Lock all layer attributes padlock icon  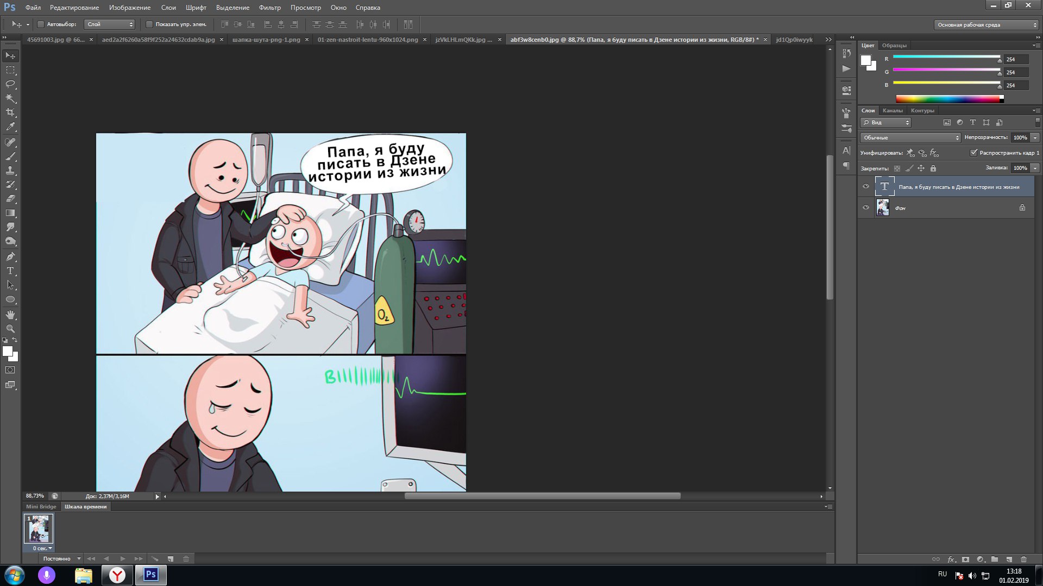point(933,168)
